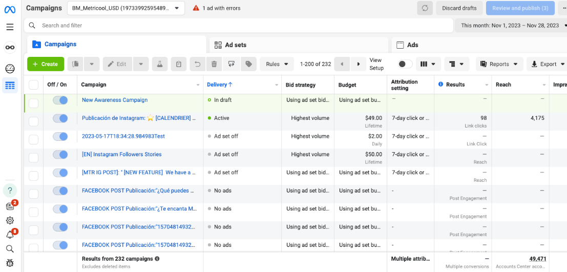This screenshot has width=567, height=272.
Task: Toggle off New Awareness Campaign switch
Action: [60, 100]
